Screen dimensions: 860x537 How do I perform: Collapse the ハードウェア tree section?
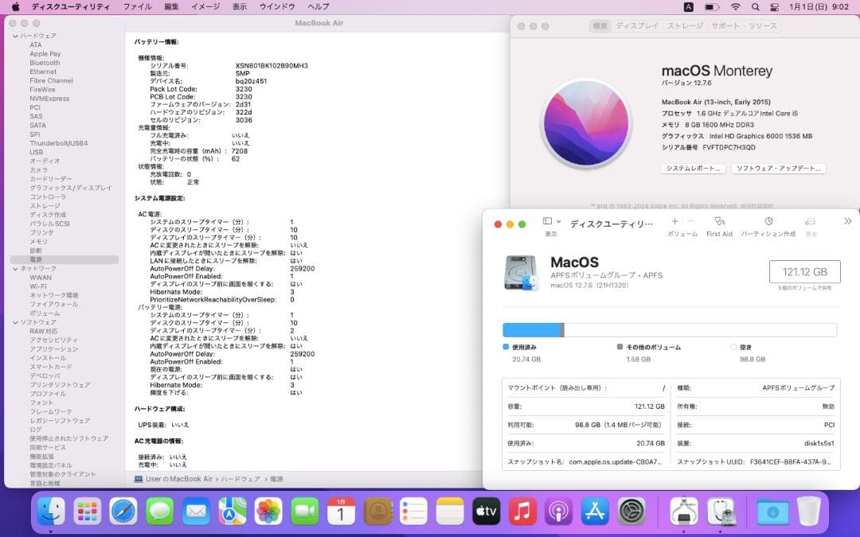15,36
